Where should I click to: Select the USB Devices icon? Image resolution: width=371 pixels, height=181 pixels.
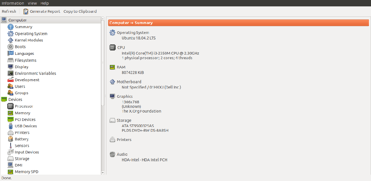(x=10, y=126)
